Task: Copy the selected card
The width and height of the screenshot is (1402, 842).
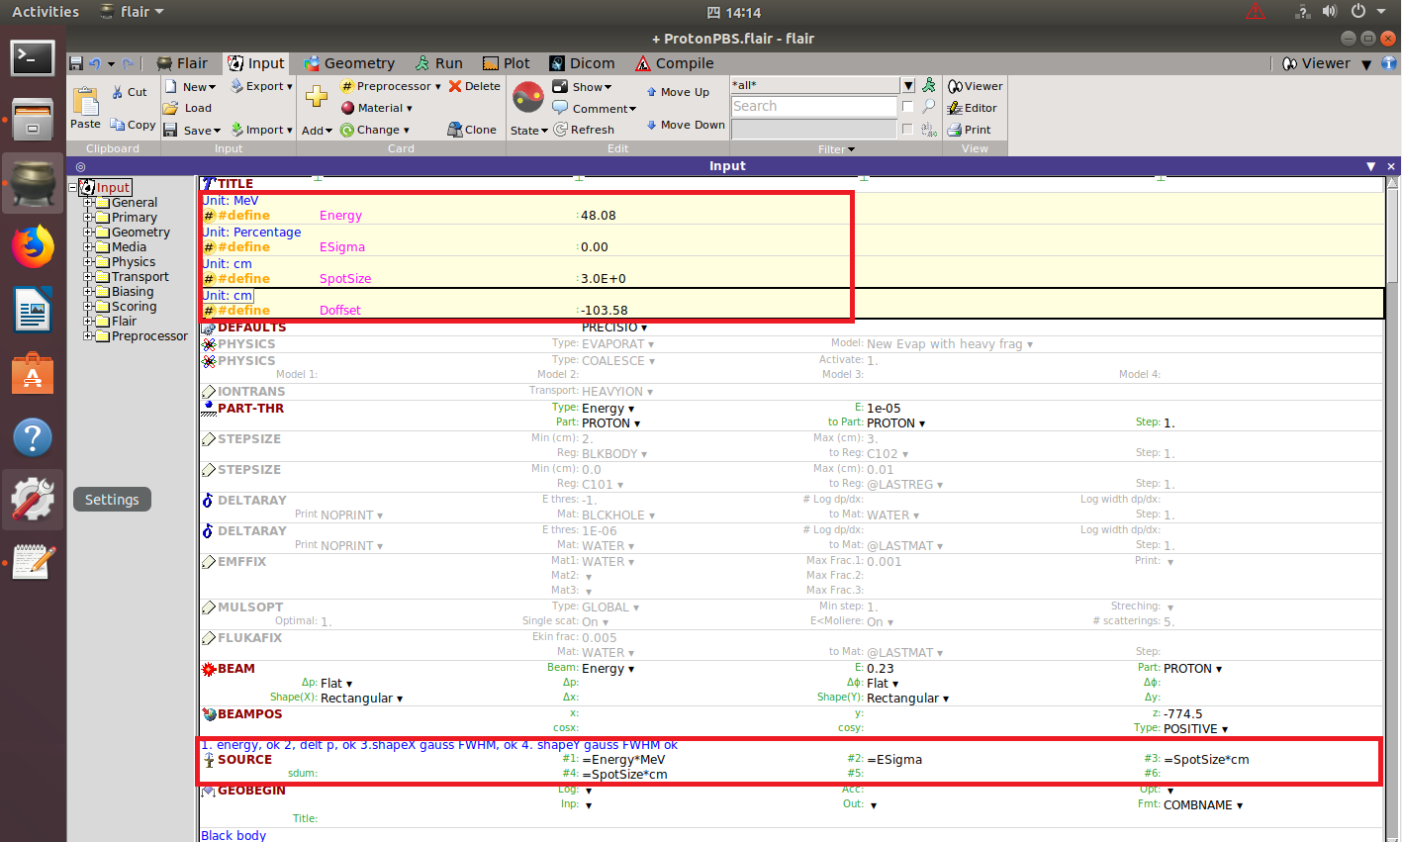Action: point(133,125)
